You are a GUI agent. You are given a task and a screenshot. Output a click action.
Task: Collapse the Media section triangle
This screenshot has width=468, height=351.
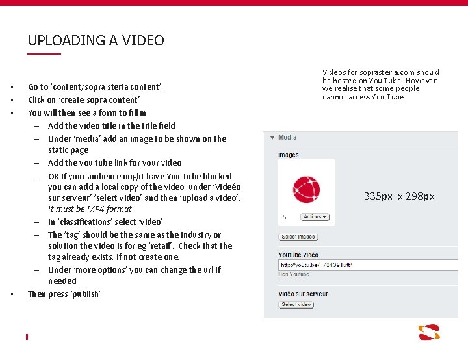pyautogui.click(x=272, y=138)
